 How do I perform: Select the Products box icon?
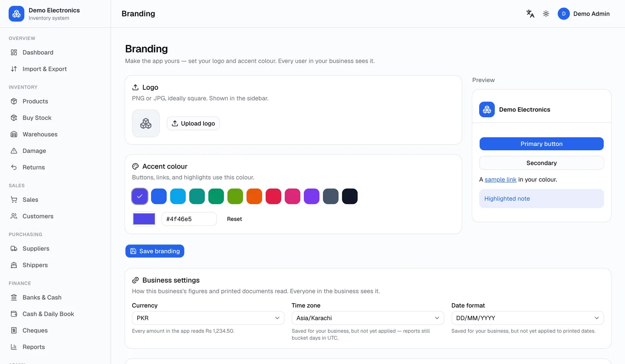click(x=14, y=101)
